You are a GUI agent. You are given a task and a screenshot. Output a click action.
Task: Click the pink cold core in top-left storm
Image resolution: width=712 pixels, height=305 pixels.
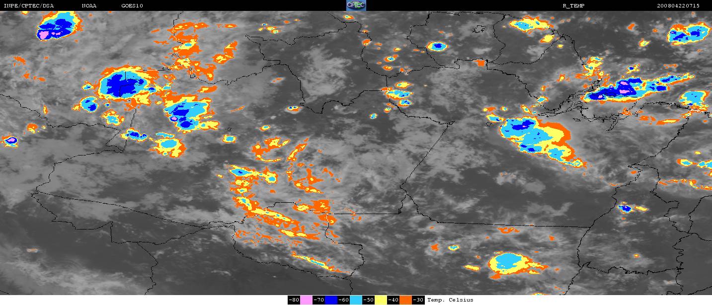45,35
